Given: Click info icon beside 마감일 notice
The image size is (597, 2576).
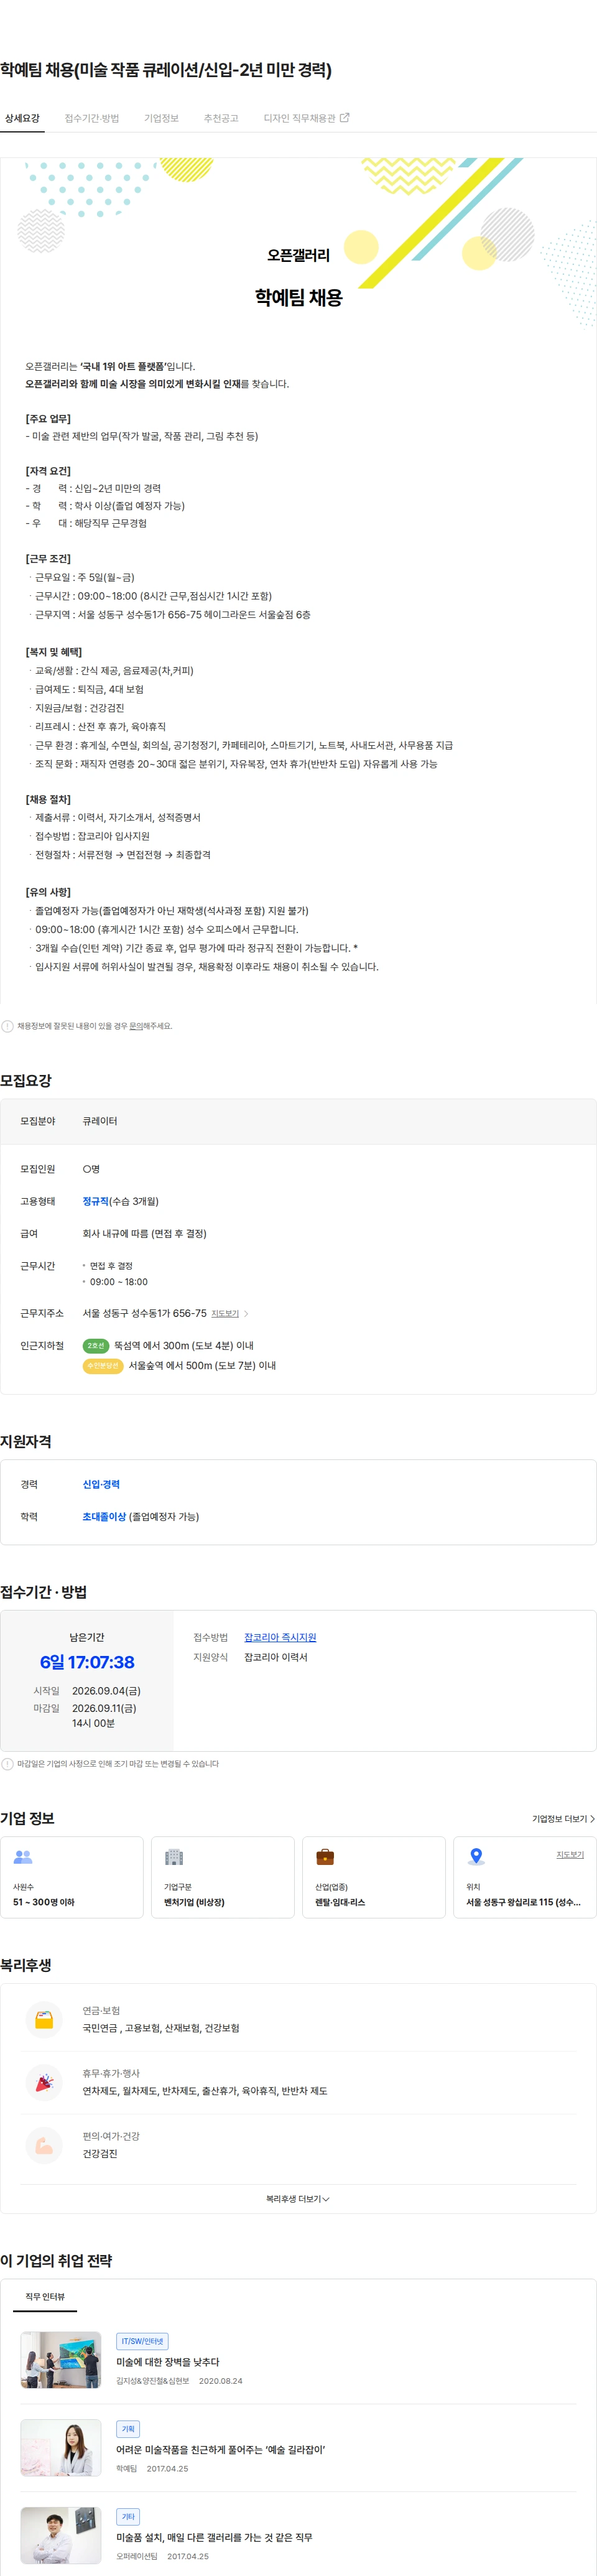Looking at the screenshot, I should tap(7, 1764).
